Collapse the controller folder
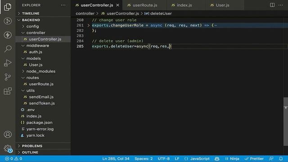 pyautogui.click(x=43, y=33)
